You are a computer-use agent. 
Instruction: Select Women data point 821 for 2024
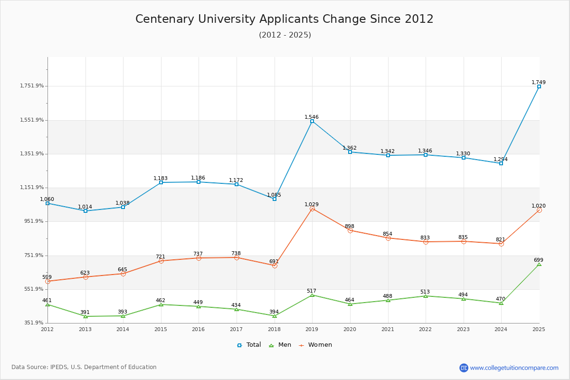[501, 244]
